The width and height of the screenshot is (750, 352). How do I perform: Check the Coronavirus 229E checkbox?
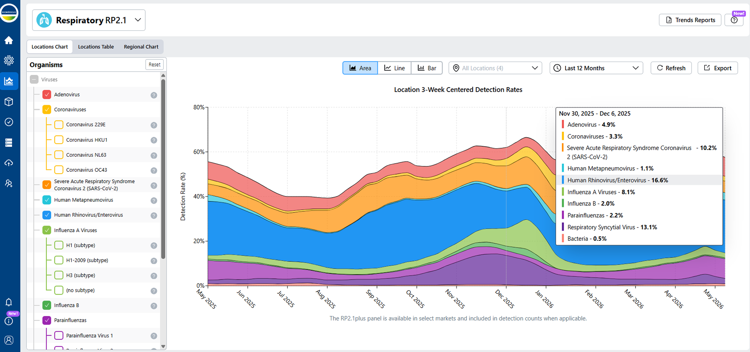(x=59, y=124)
